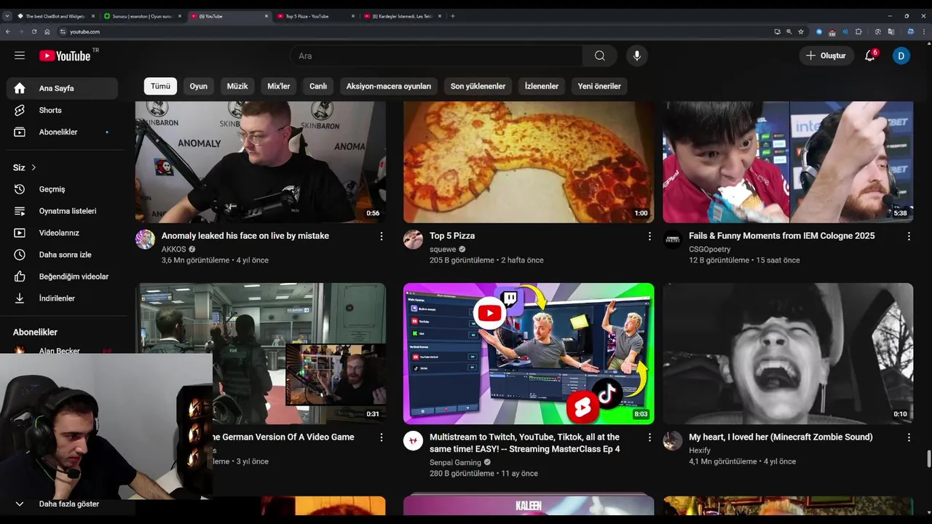This screenshot has width=932, height=524.
Task: Open Abonelikler in the sidebar
Action: point(63,132)
